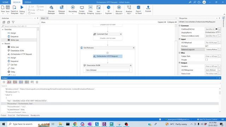This screenshot has width=226, height=127.
Task: Click the Output panel search field
Action: pos(110,86)
